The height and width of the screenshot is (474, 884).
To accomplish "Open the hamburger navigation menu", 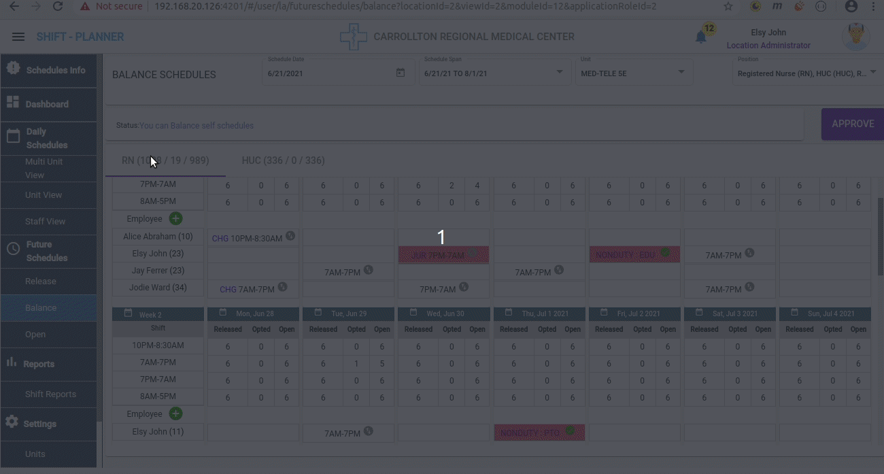I will (x=18, y=37).
